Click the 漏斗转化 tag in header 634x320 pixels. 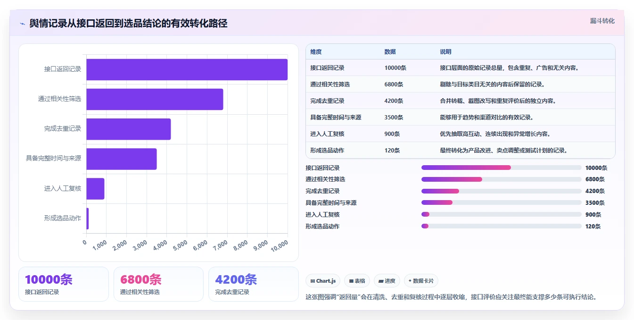(x=602, y=21)
